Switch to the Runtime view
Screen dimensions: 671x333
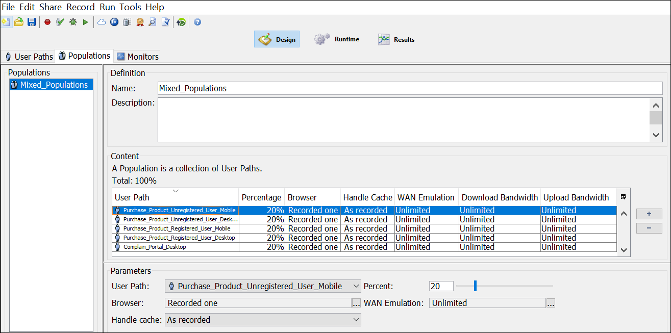pos(337,39)
